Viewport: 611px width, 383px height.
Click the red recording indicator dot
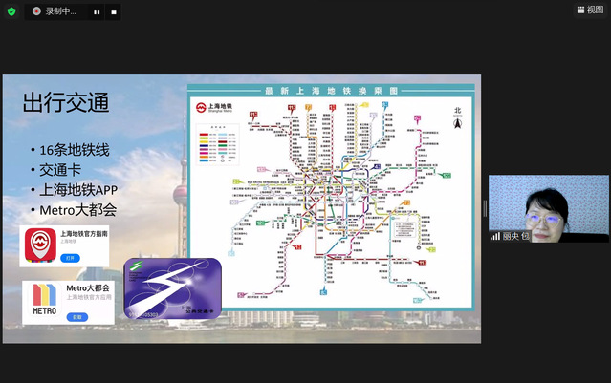click(36, 11)
